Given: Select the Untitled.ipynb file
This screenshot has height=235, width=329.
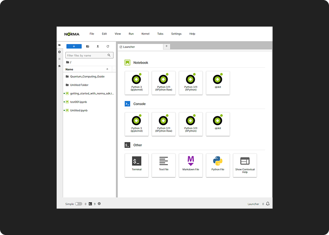Looking at the screenshot, I should 89,110.
